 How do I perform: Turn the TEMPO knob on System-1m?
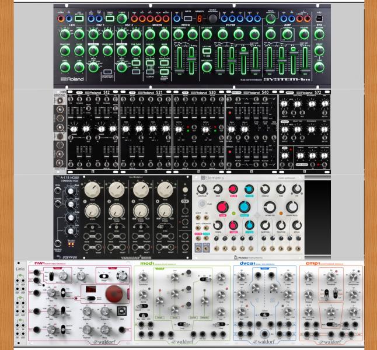coord(121,19)
